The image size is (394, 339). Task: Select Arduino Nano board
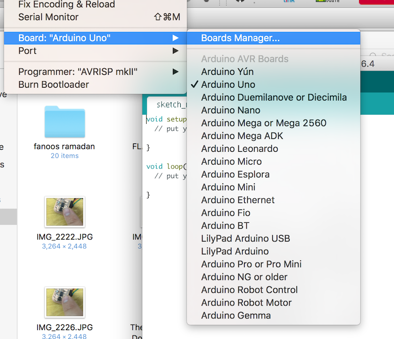(x=273, y=110)
